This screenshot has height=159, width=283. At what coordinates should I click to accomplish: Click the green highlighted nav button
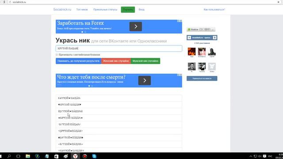click(128, 10)
